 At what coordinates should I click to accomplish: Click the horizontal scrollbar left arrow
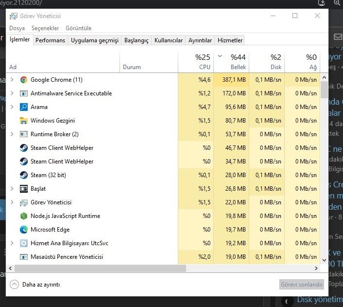tap(10, 268)
